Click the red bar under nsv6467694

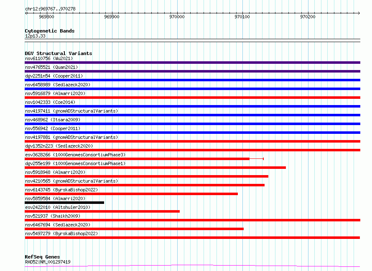coord(134,229)
